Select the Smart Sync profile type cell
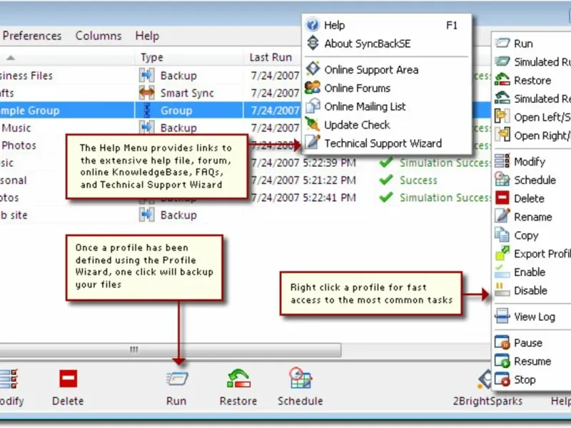The width and height of the screenshot is (571, 428). pos(187,93)
